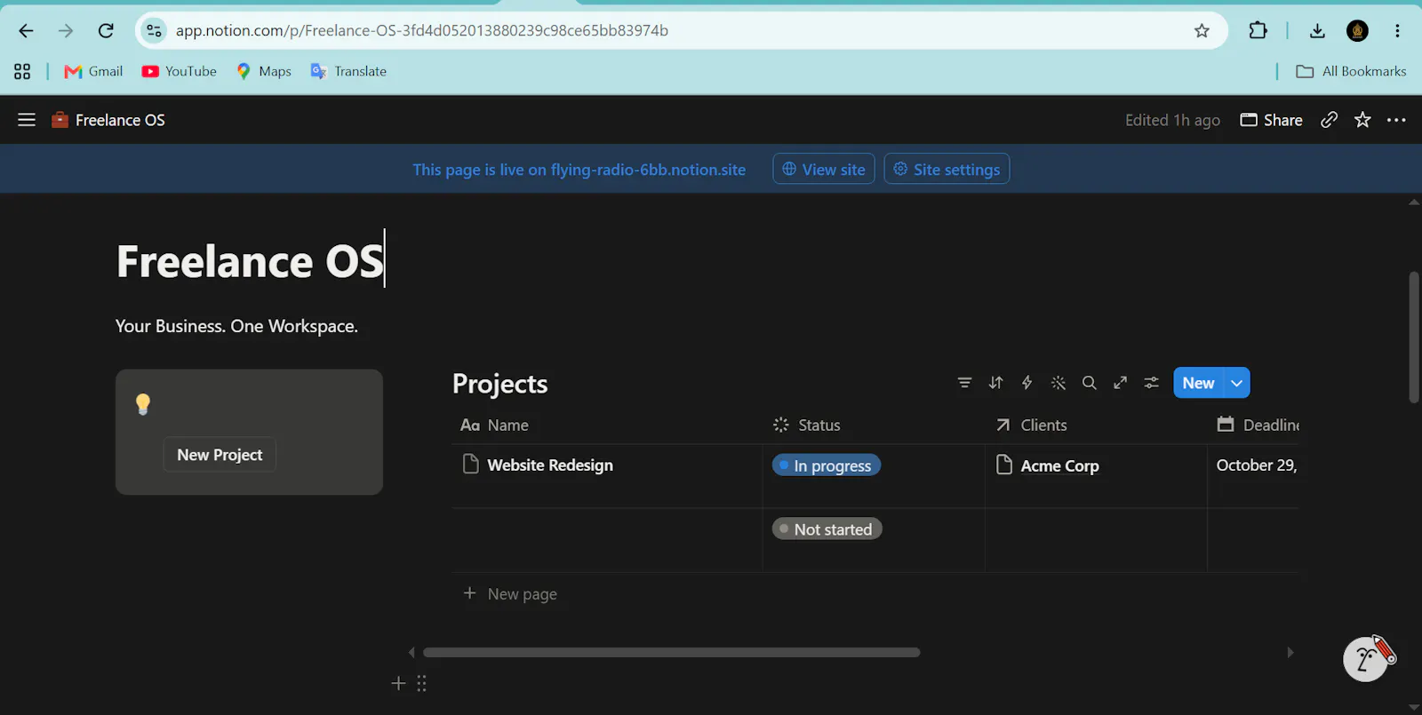Image resolution: width=1422 pixels, height=715 pixels.
Task: Open Notion AI assistant face button
Action: [1366, 659]
